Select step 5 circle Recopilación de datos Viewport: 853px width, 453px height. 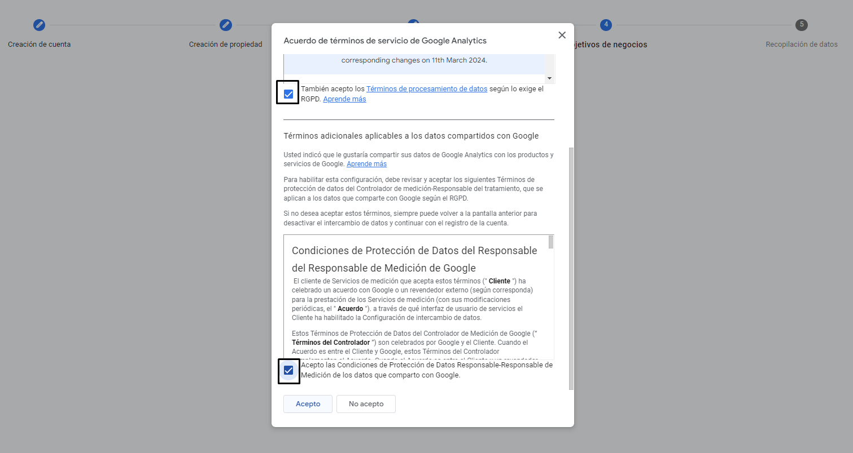tap(802, 25)
